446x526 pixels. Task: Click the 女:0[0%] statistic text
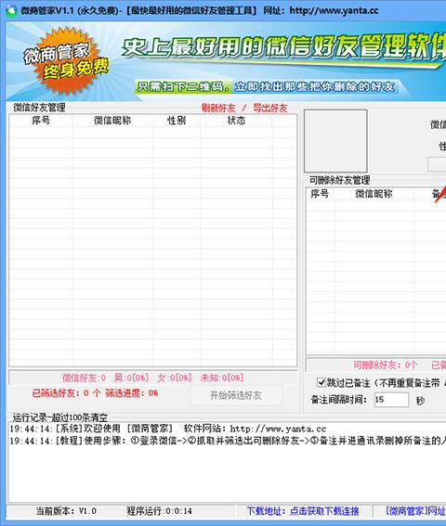pyautogui.click(x=175, y=378)
